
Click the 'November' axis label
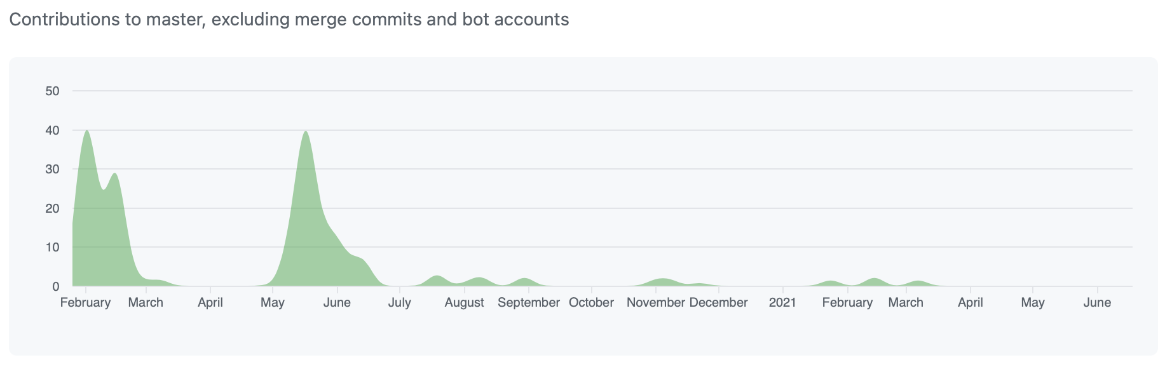point(656,303)
